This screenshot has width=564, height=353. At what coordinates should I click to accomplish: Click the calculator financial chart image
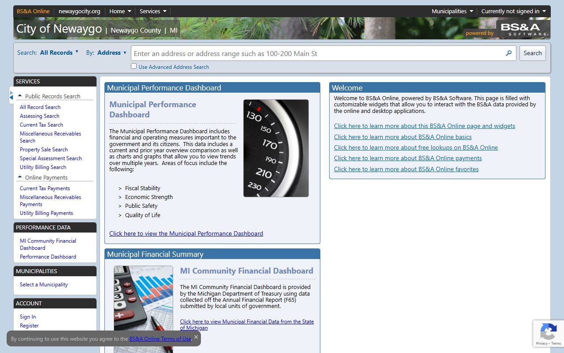[143, 309]
